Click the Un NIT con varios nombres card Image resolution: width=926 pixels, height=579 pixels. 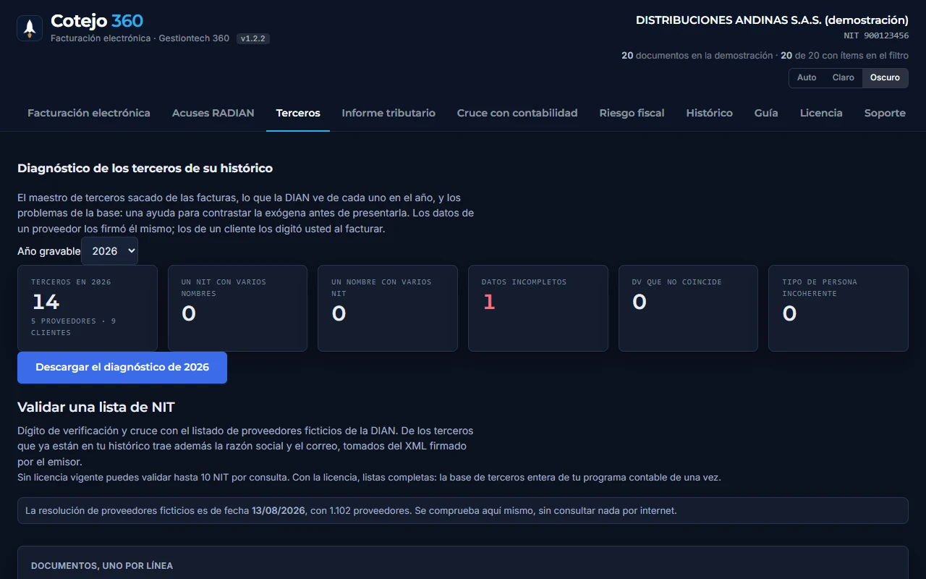tap(237, 308)
